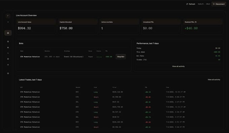Click the Live Account Overview heading

tap(26, 15)
